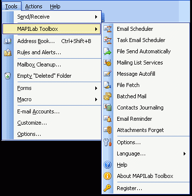Open Mailing List Services
Screen dimensions: 192x196
(x=146, y=63)
